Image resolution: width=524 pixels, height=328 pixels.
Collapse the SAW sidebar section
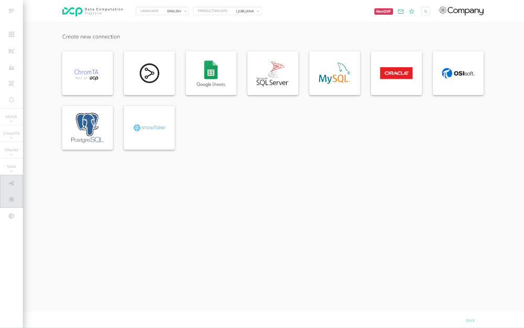pos(12,167)
